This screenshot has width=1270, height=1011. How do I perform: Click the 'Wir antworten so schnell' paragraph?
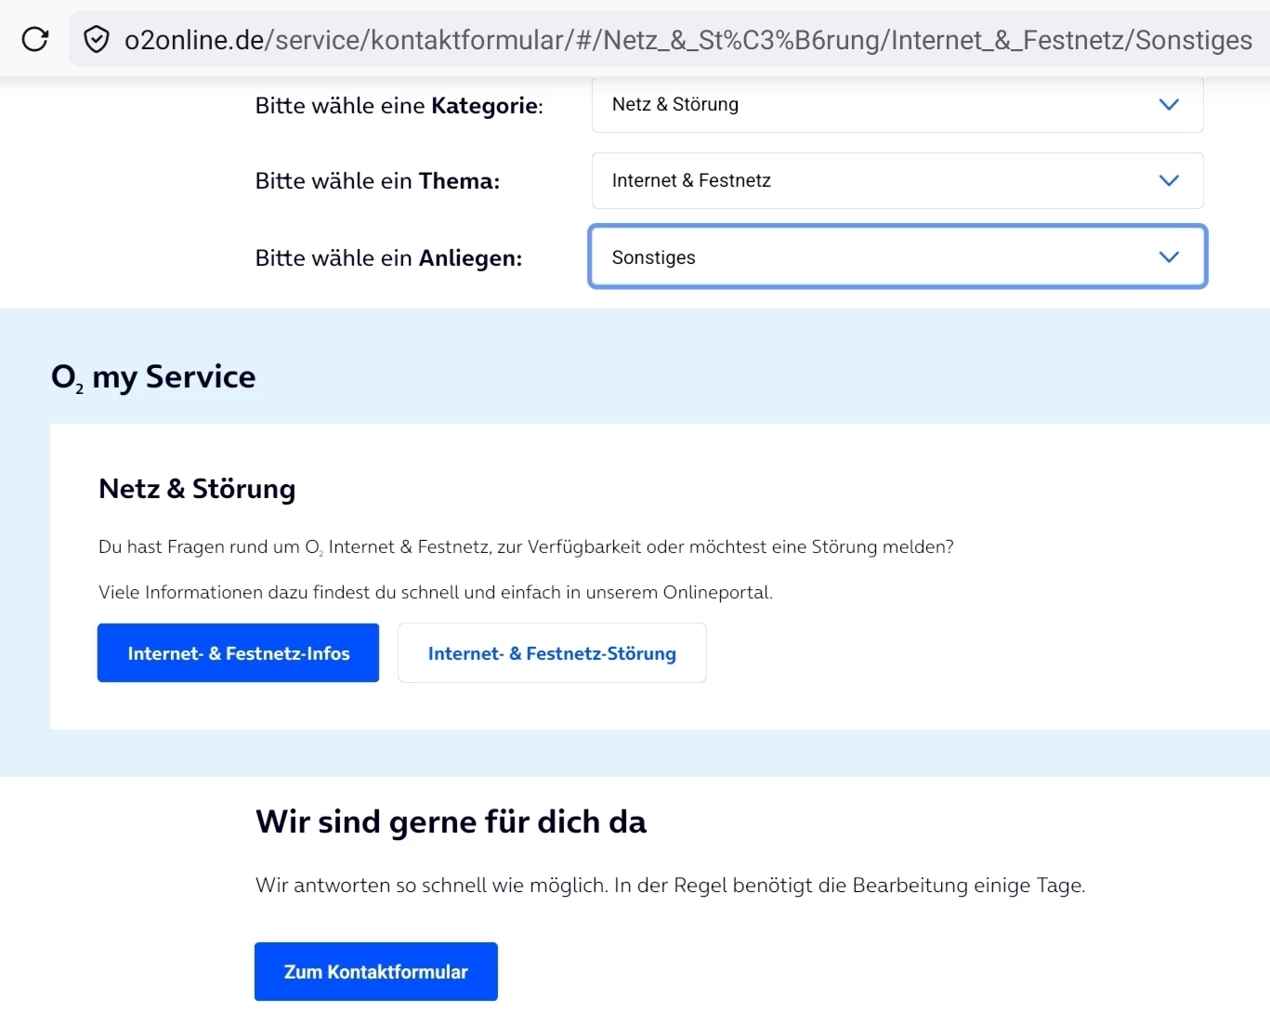[669, 886]
